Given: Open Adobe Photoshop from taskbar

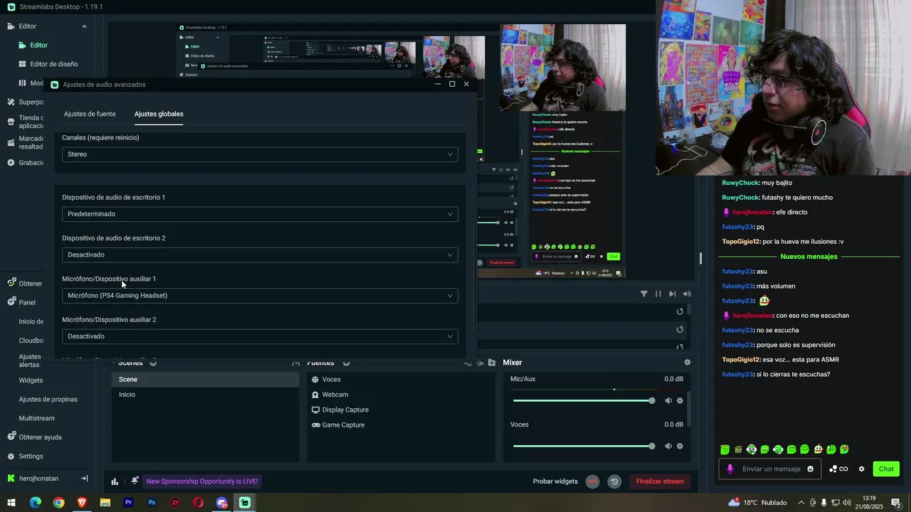Looking at the screenshot, I should point(152,503).
